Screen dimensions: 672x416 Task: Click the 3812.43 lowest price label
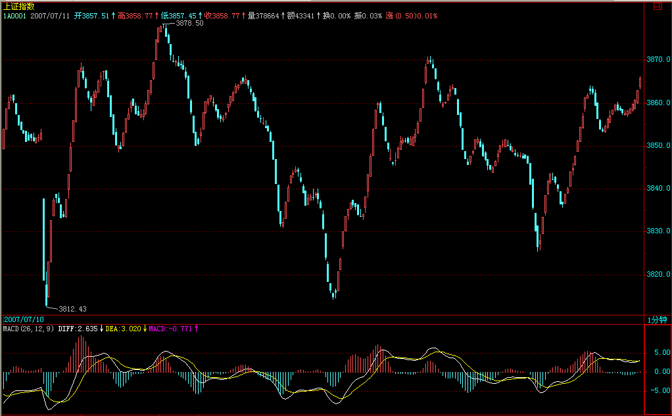(x=72, y=308)
